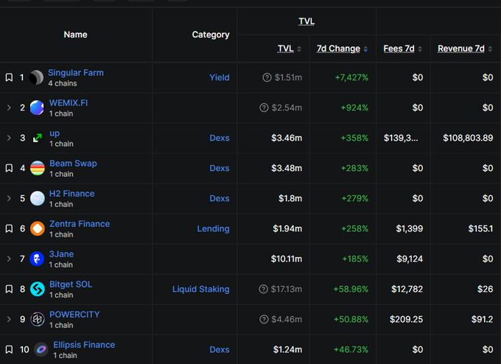Click the $91.2 revenue value
The image size is (501, 364).
click(x=482, y=319)
